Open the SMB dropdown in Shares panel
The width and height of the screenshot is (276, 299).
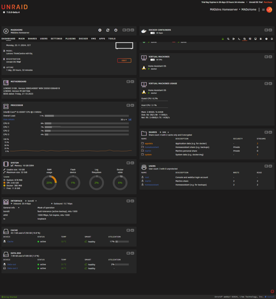click(166, 132)
